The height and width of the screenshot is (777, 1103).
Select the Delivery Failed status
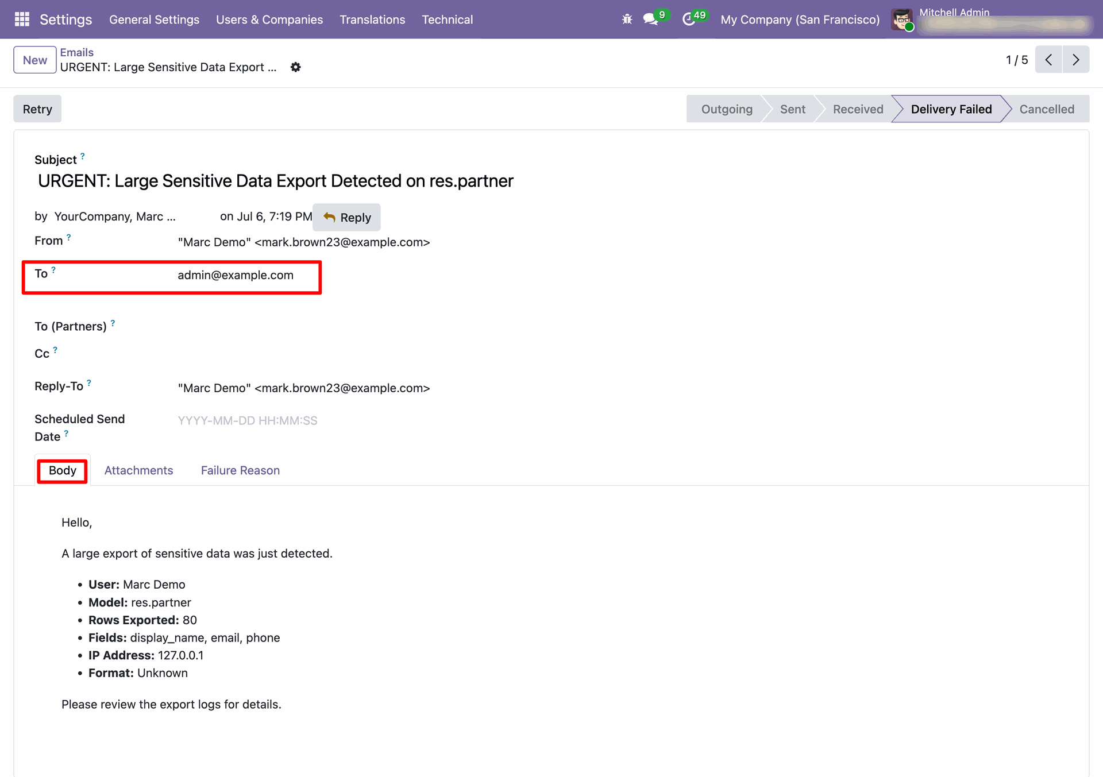(x=951, y=109)
